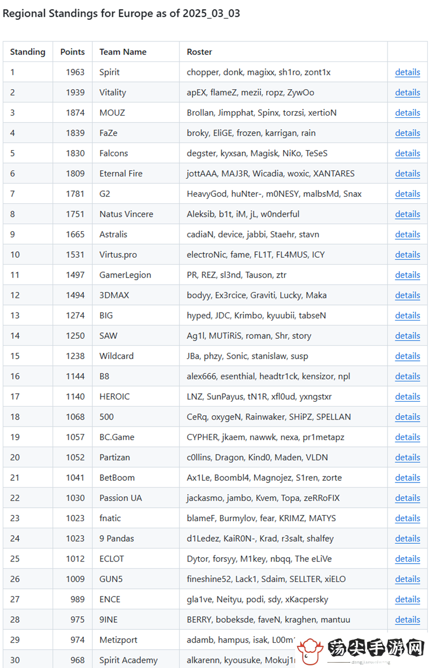Open details link for Vitality
This screenshot has height=668, width=430.
pyautogui.click(x=407, y=93)
